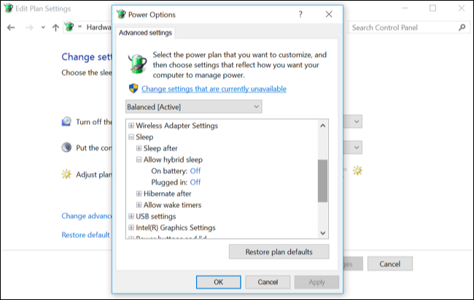Expand Wireless Adapter Settings node
This screenshot has height=300, width=474.
click(131, 126)
